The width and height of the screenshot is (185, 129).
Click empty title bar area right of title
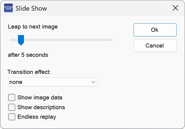(109, 8)
